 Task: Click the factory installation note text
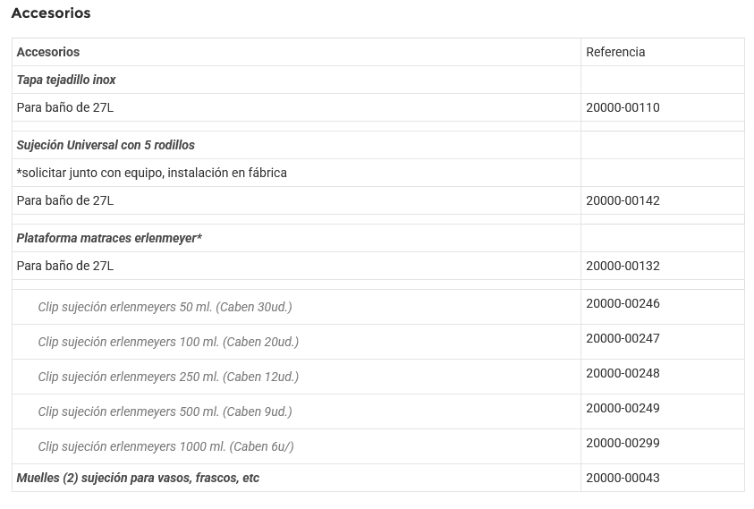(152, 173)
